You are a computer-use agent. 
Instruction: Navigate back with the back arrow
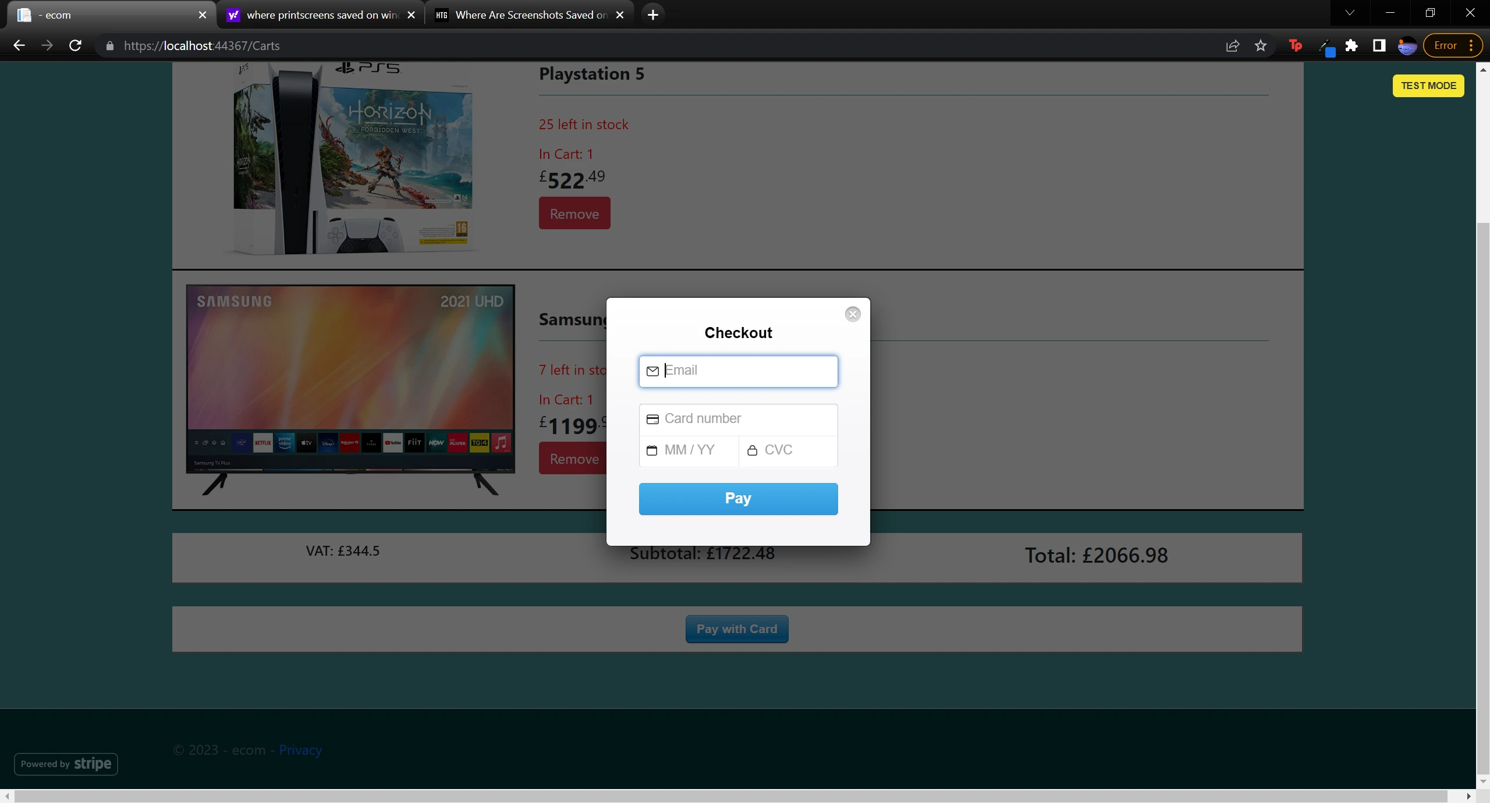click(19, 45)
